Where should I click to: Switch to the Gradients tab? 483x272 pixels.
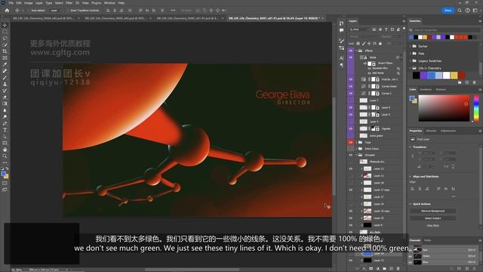[426, 89]
